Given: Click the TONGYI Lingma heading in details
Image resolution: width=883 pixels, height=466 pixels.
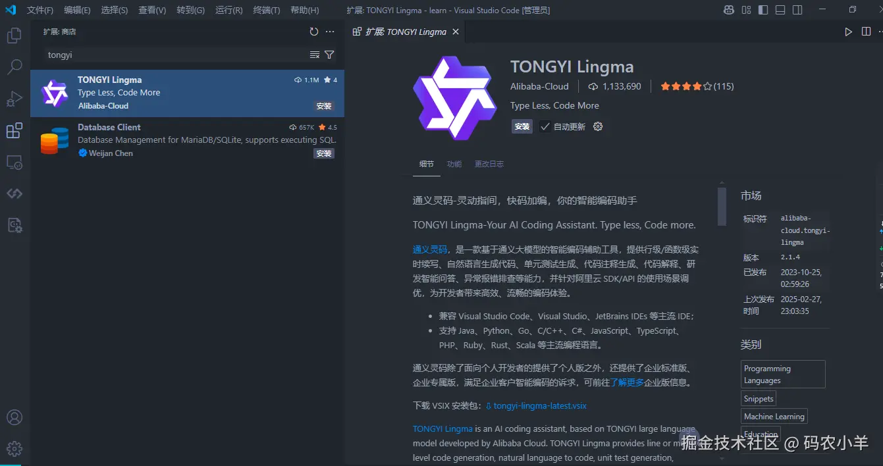Looking at the screenshot, I should [x=572, y=66].
